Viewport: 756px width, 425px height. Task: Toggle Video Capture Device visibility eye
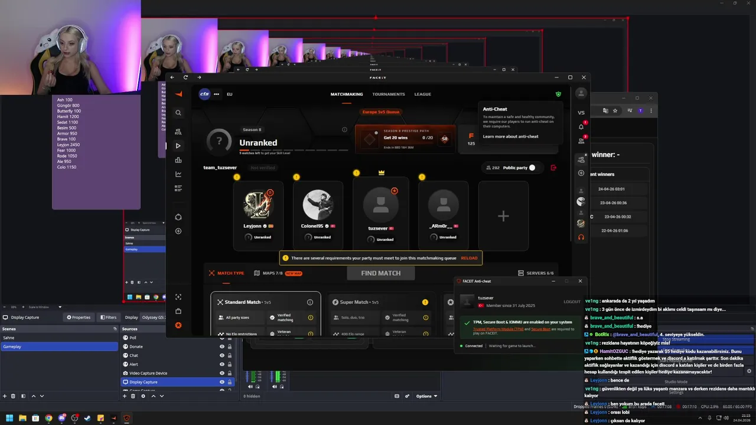click(x=222, y=373)
